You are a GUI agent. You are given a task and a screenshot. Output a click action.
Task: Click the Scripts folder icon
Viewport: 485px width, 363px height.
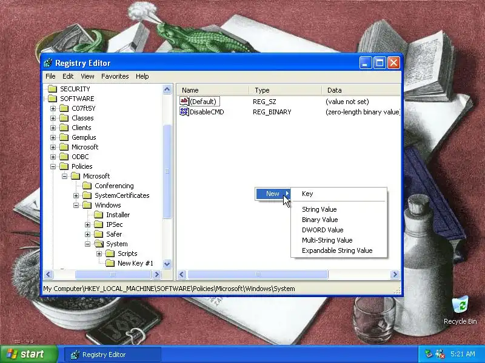[x=110, y=253]
